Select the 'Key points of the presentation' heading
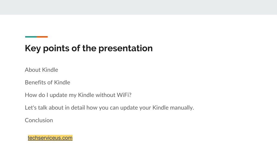 click(x=89, y=48)
